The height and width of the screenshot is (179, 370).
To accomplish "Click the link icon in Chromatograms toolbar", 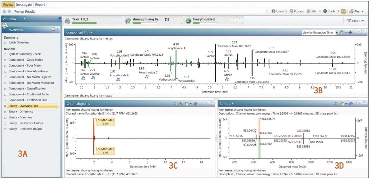I will tap(180, 103).
